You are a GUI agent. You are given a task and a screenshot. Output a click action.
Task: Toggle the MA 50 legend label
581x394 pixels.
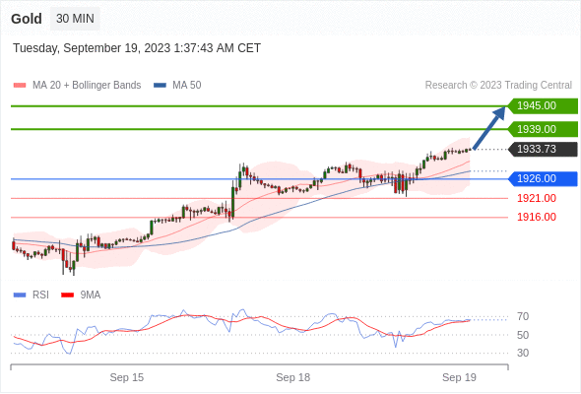[187, 86]
